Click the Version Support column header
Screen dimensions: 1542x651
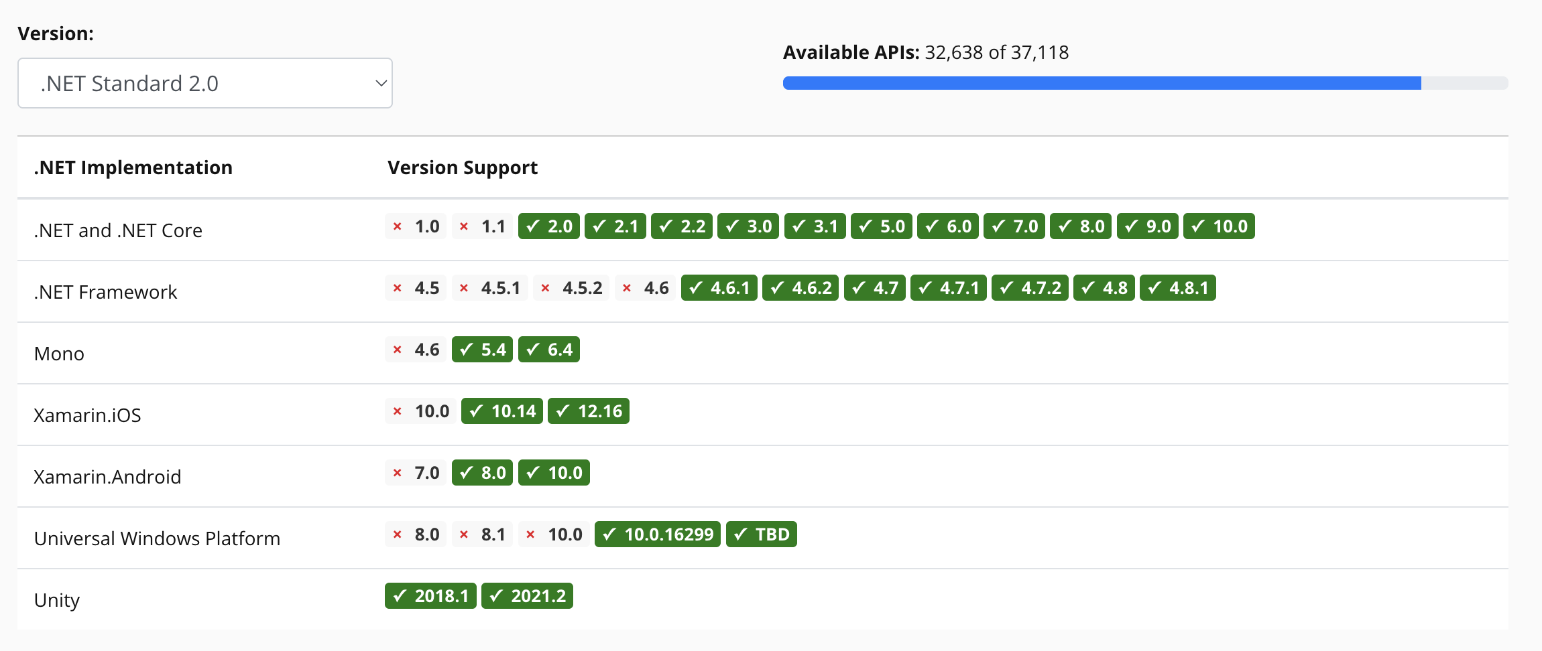click(463, 167)
